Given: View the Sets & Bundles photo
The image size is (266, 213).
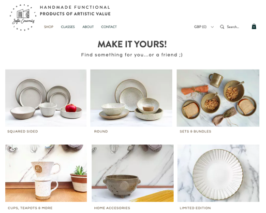Looking at the screenshot, I should click(x=218, y=98).
